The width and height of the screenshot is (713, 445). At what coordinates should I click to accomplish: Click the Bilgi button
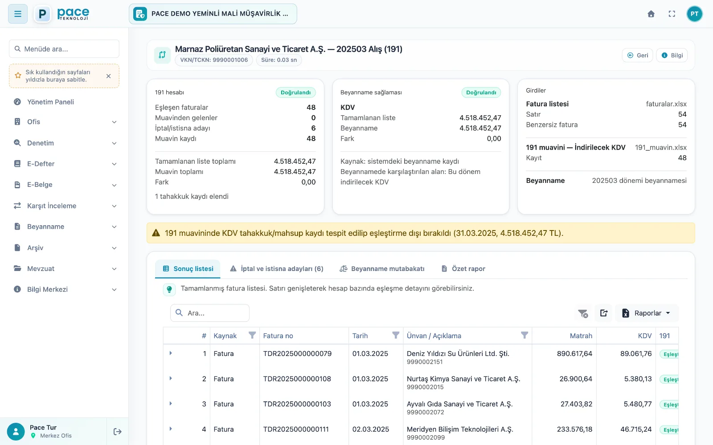(x=672, y=55)
